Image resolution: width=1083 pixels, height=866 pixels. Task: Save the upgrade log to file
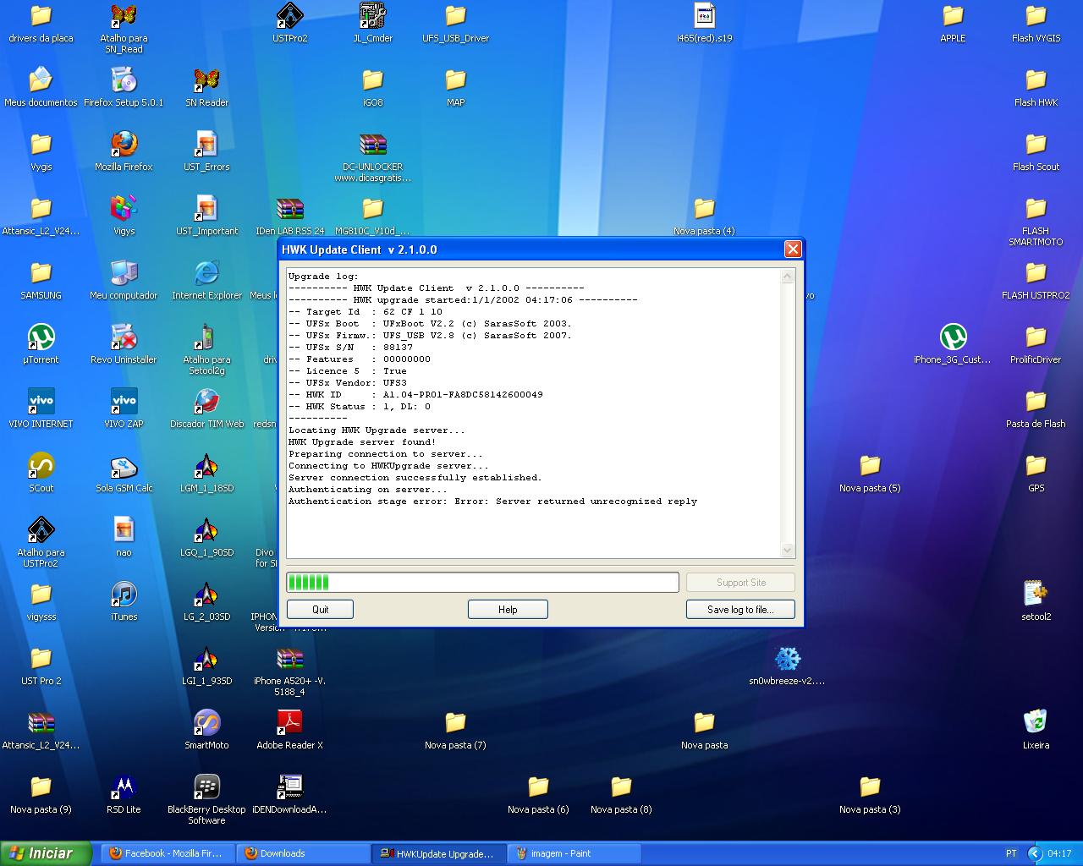(740, 609)
